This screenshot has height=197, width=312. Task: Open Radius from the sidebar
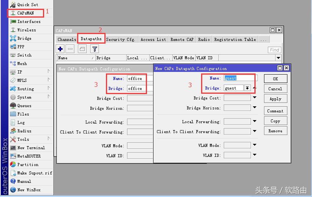click(x=31, y=131)
